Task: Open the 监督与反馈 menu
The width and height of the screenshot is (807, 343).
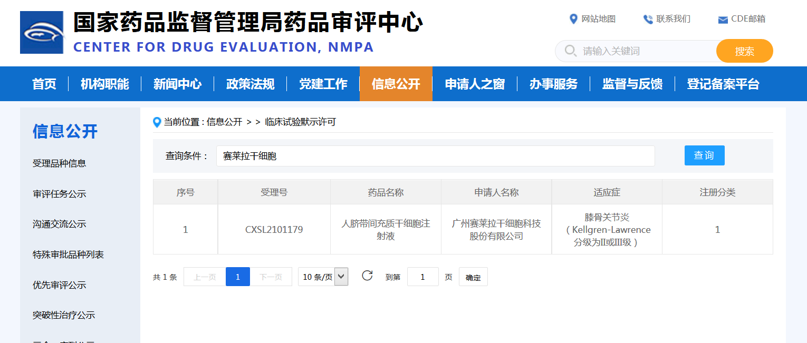Action: 632,84
